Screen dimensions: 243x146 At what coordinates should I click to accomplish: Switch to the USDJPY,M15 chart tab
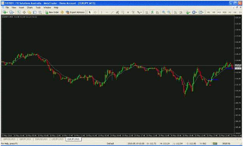(x=58, y=139)
